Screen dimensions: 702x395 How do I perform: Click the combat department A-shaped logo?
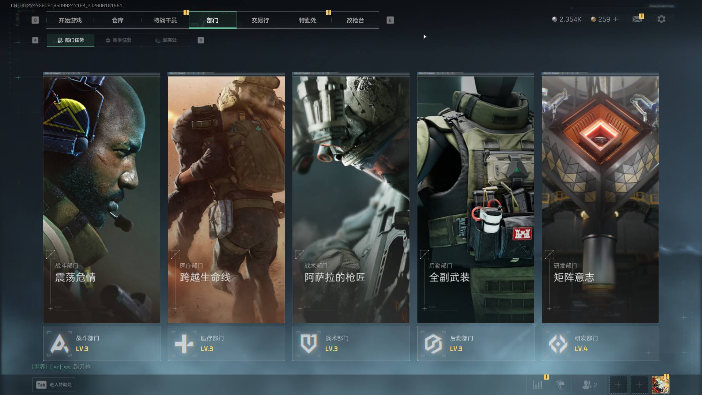pyautogui.click(x=59, y=344)
